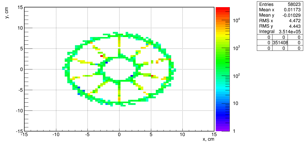Screen dimensions: 306x146
Task: Click the -5 tick label on the x axis
Action: pos(88,135)
